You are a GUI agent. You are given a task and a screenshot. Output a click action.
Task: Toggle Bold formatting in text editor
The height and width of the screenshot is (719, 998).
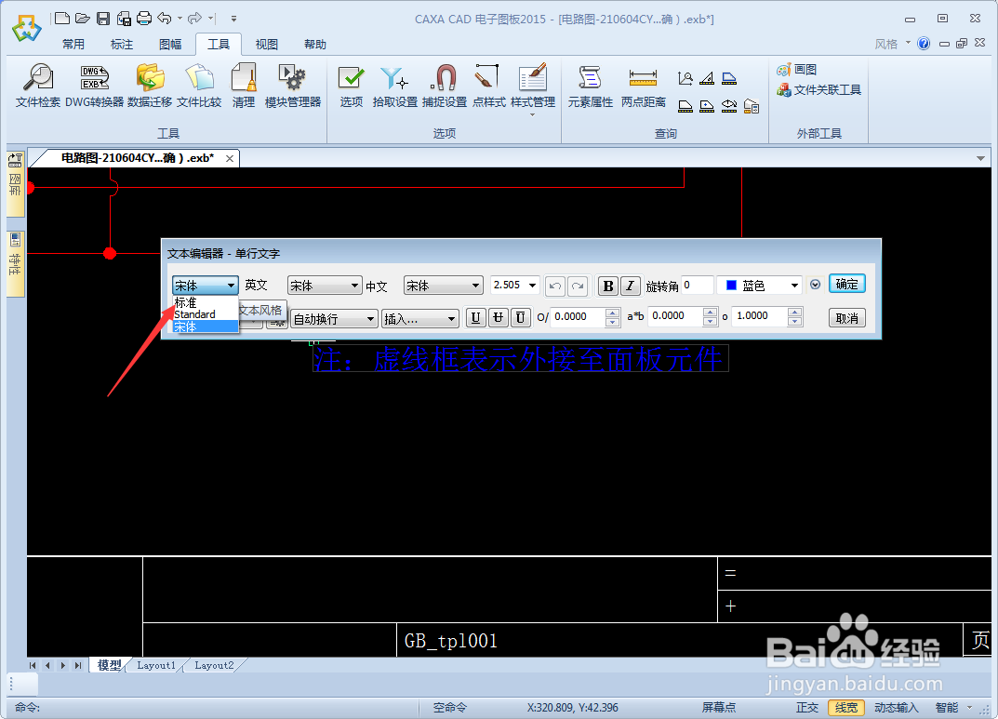point(608,286)
